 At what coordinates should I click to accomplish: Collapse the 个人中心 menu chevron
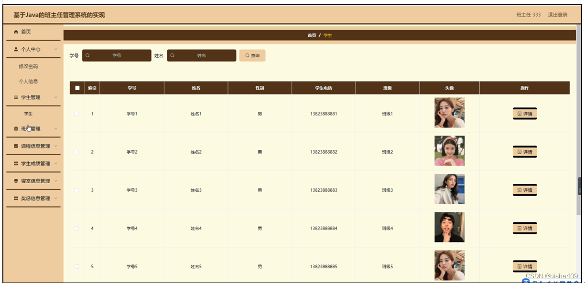pyautogui.click(x=56, y=49)
